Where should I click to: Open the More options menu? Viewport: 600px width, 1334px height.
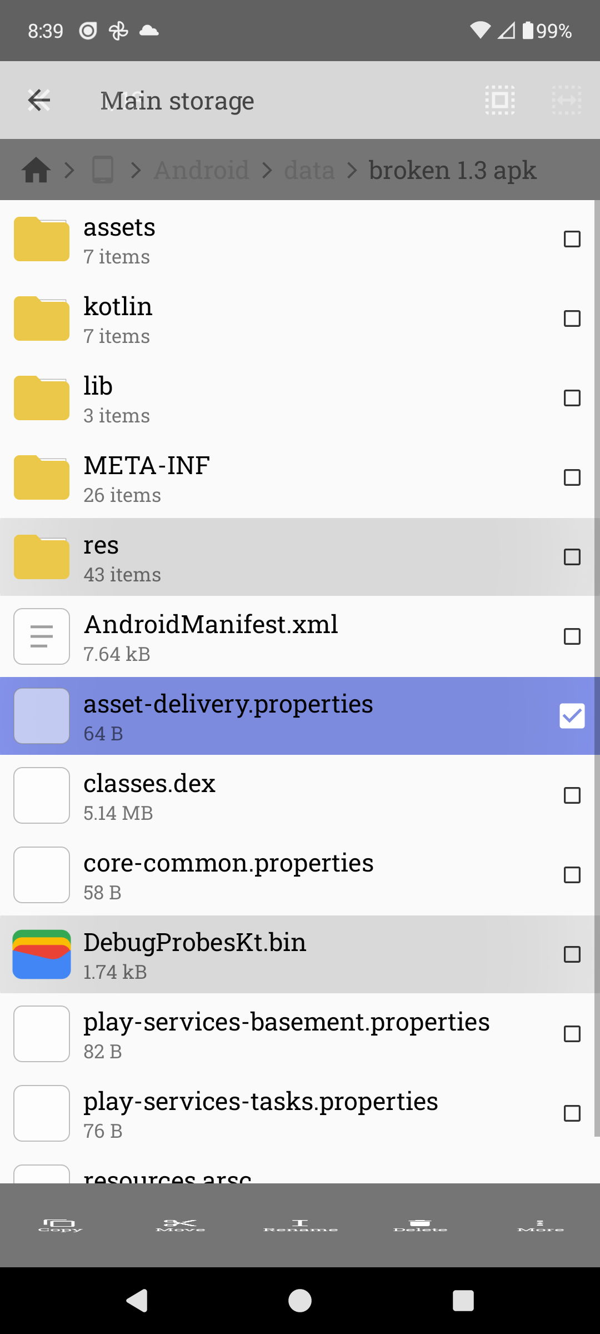540,1225
